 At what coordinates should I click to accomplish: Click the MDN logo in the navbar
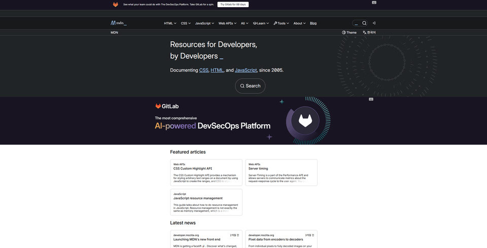[119, 23]
